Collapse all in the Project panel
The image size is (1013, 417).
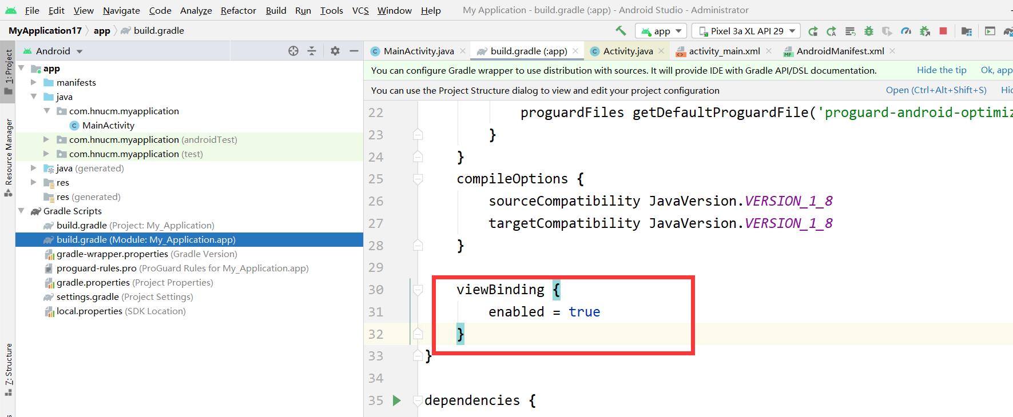point(312,51)
